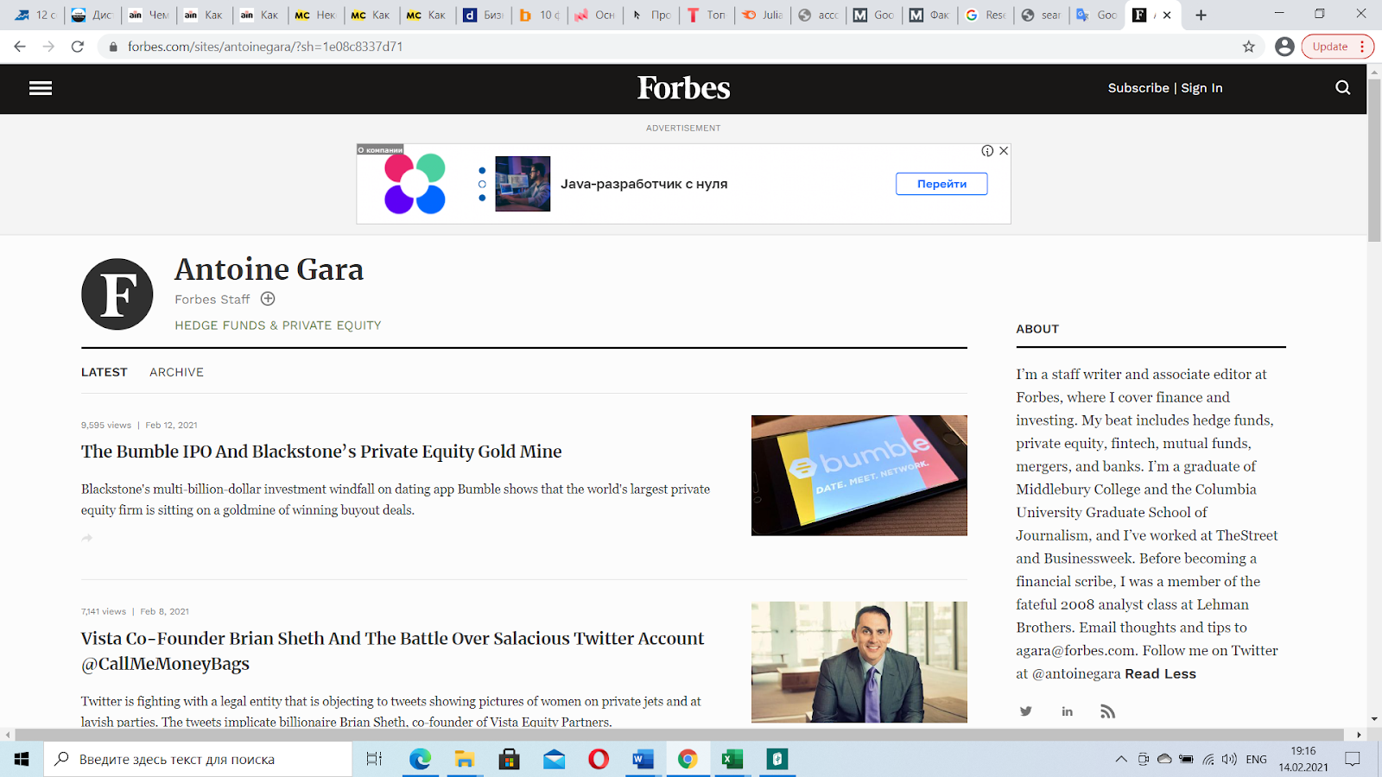Open File Explorer from the taskbar
Viewport: 1382px width, 777px height.
pos(465,759)
